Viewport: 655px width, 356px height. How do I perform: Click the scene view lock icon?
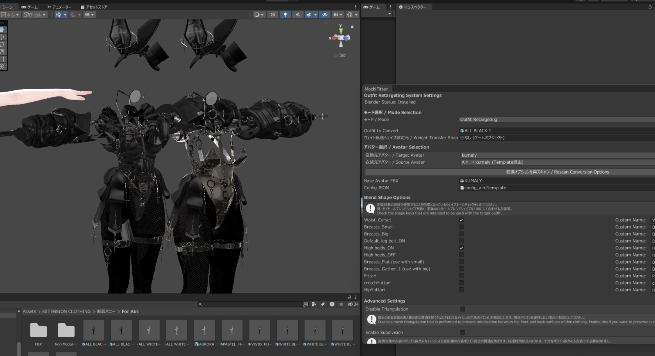click(352, 27)
